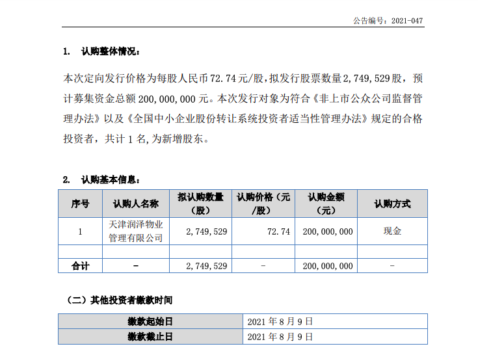Click the 缴款截止日 label cell
The width and height of the screenshot is (478, 355).
pos(150,337)
